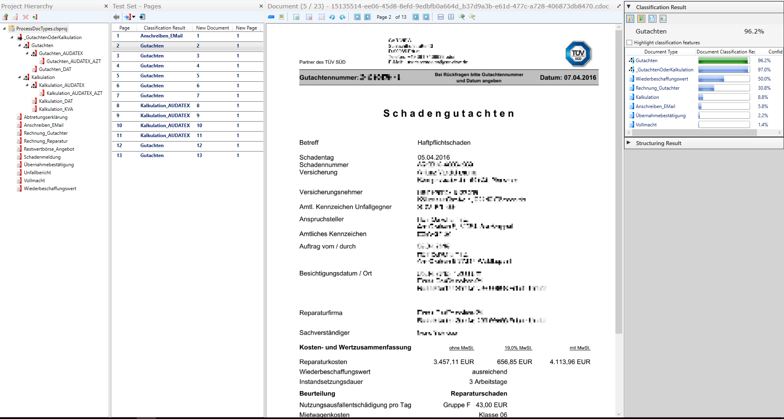Click the document viewer vertical scrollbar
The width and height of the screenshot is (784, 419).
click(619, 182)
